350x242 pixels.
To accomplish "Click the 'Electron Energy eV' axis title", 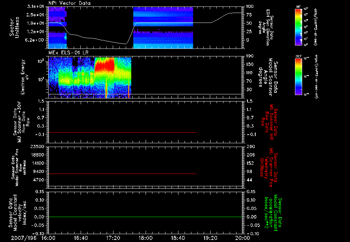I will coord(25,77).
